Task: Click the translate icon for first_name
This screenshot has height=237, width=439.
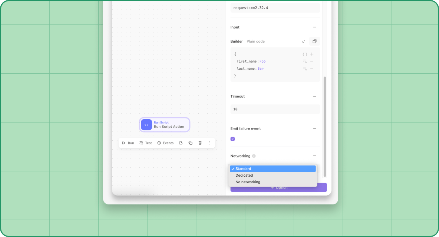Action: coord(305,61)
